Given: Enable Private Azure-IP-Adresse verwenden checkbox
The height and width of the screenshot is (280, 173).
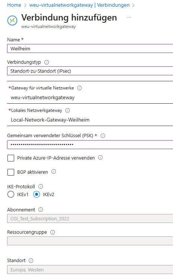Looking at the screenshot, I should pyautogui.click(x=11, y=158).
